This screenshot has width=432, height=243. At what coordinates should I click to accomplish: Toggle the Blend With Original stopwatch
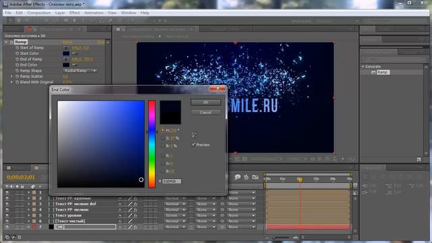[x=18, y=82]
